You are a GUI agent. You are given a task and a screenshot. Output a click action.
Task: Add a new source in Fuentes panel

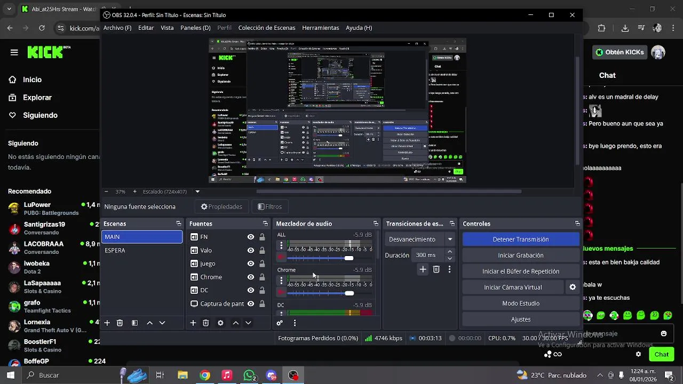coord(193,323)
